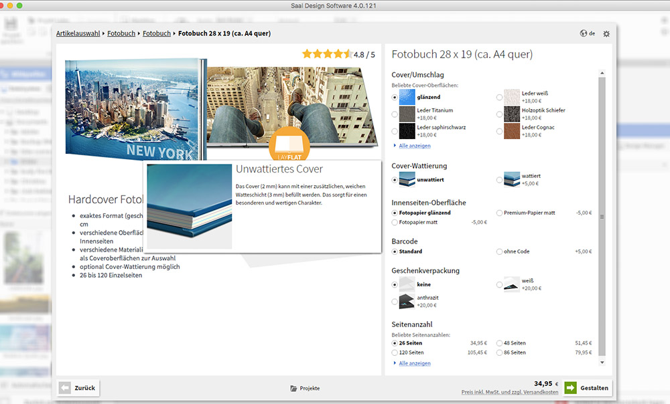
Task: Expand 'Alle anzeigen' under Seitenanzahl
Action: point(415,363)
